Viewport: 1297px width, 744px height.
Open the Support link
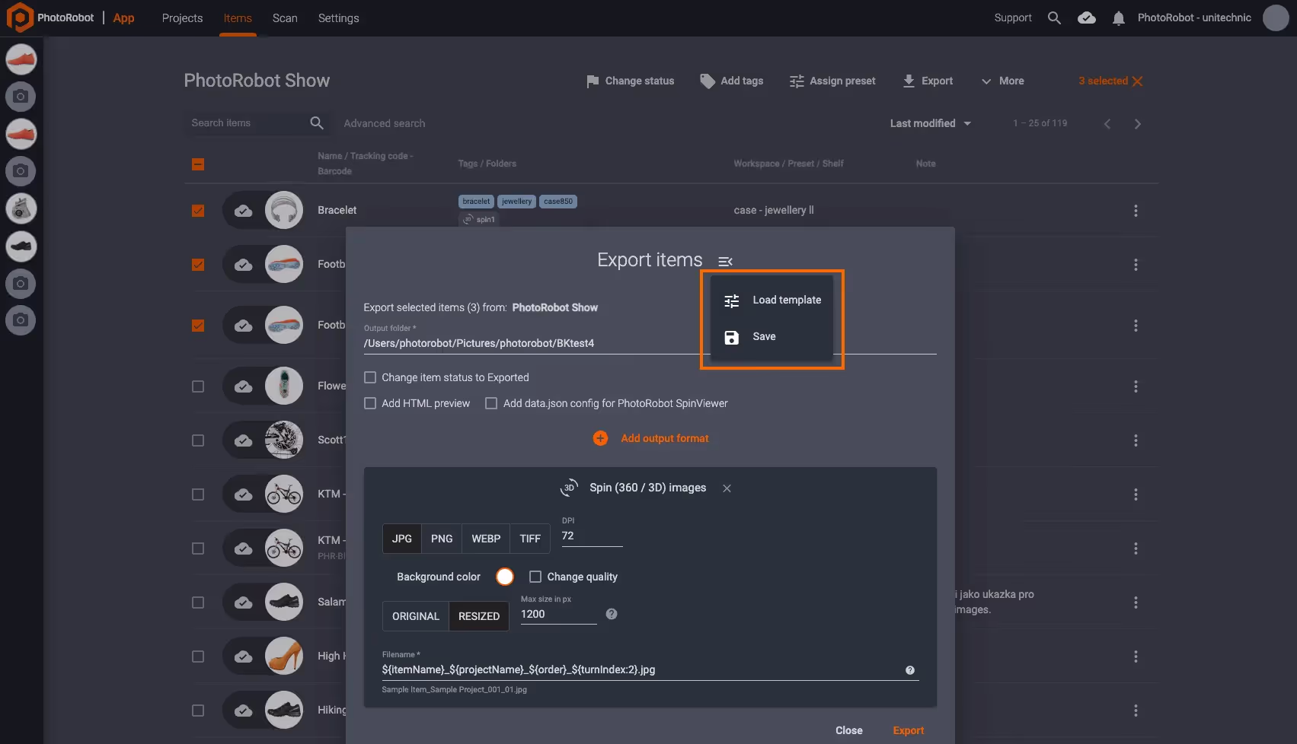tap(1013, 17)
